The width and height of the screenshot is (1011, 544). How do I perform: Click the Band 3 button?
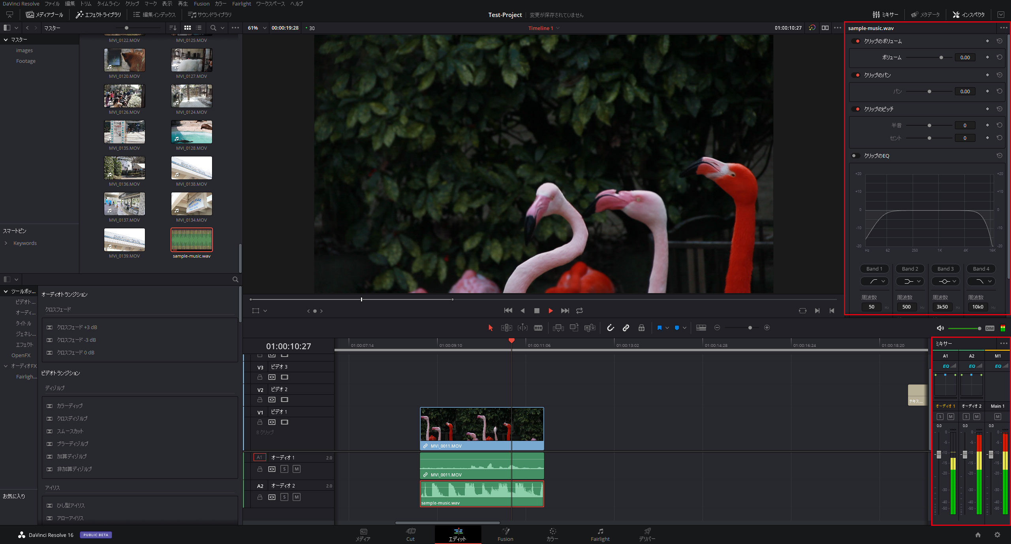[x=945, y=269]
